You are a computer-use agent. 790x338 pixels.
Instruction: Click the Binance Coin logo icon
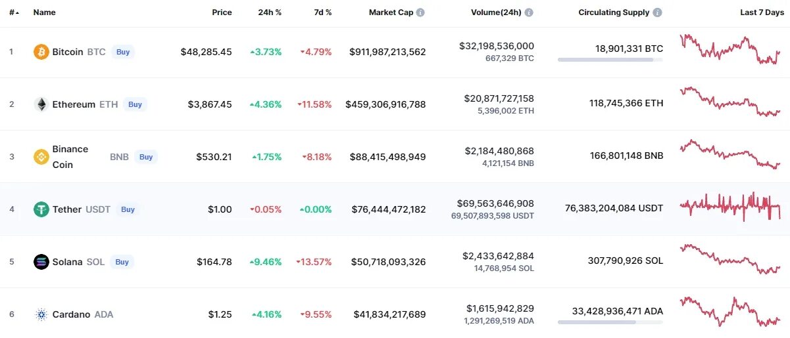coord(41,157)
